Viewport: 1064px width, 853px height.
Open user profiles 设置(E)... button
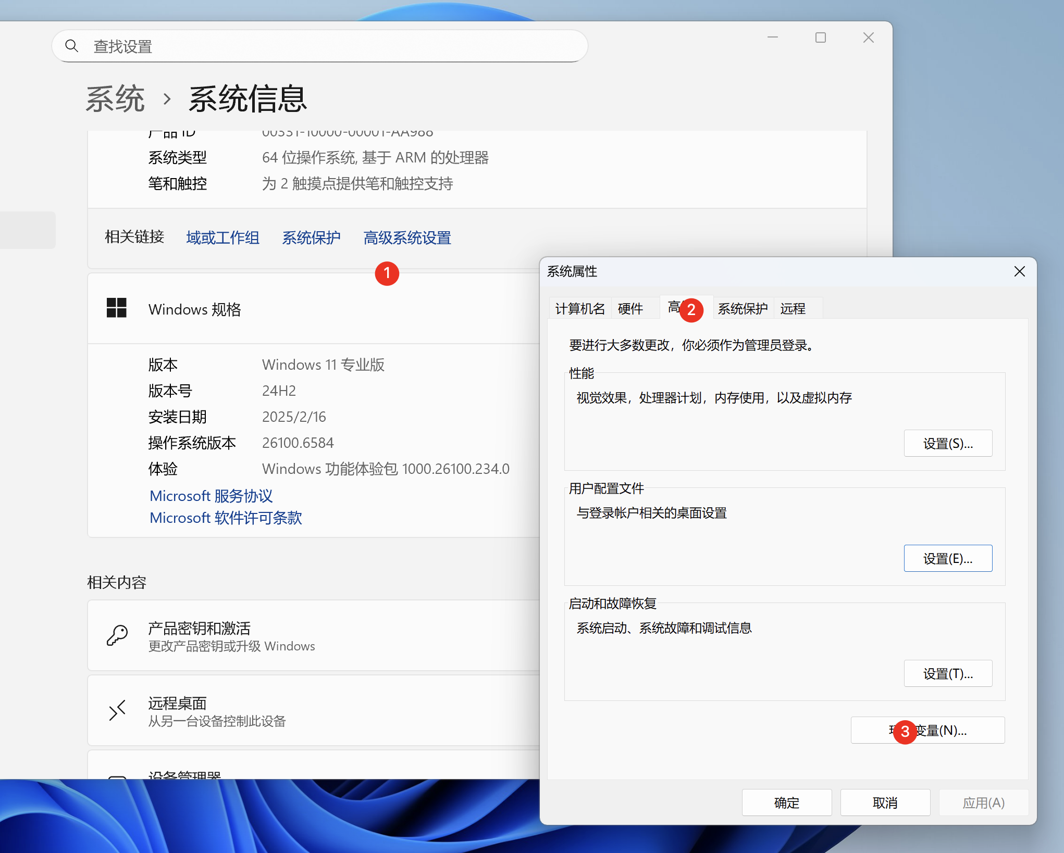[947, 559]
